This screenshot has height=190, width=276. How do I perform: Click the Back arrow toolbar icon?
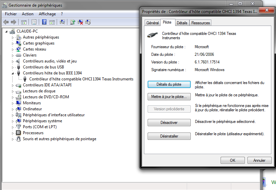pyautogui.click(x=6, y=22)
